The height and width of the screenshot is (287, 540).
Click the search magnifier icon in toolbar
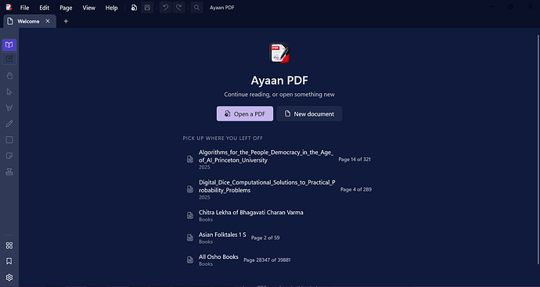tap(196, 8)
